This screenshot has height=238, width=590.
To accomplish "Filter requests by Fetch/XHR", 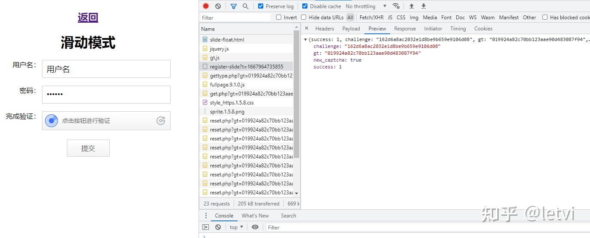I will tap(372, 18).
